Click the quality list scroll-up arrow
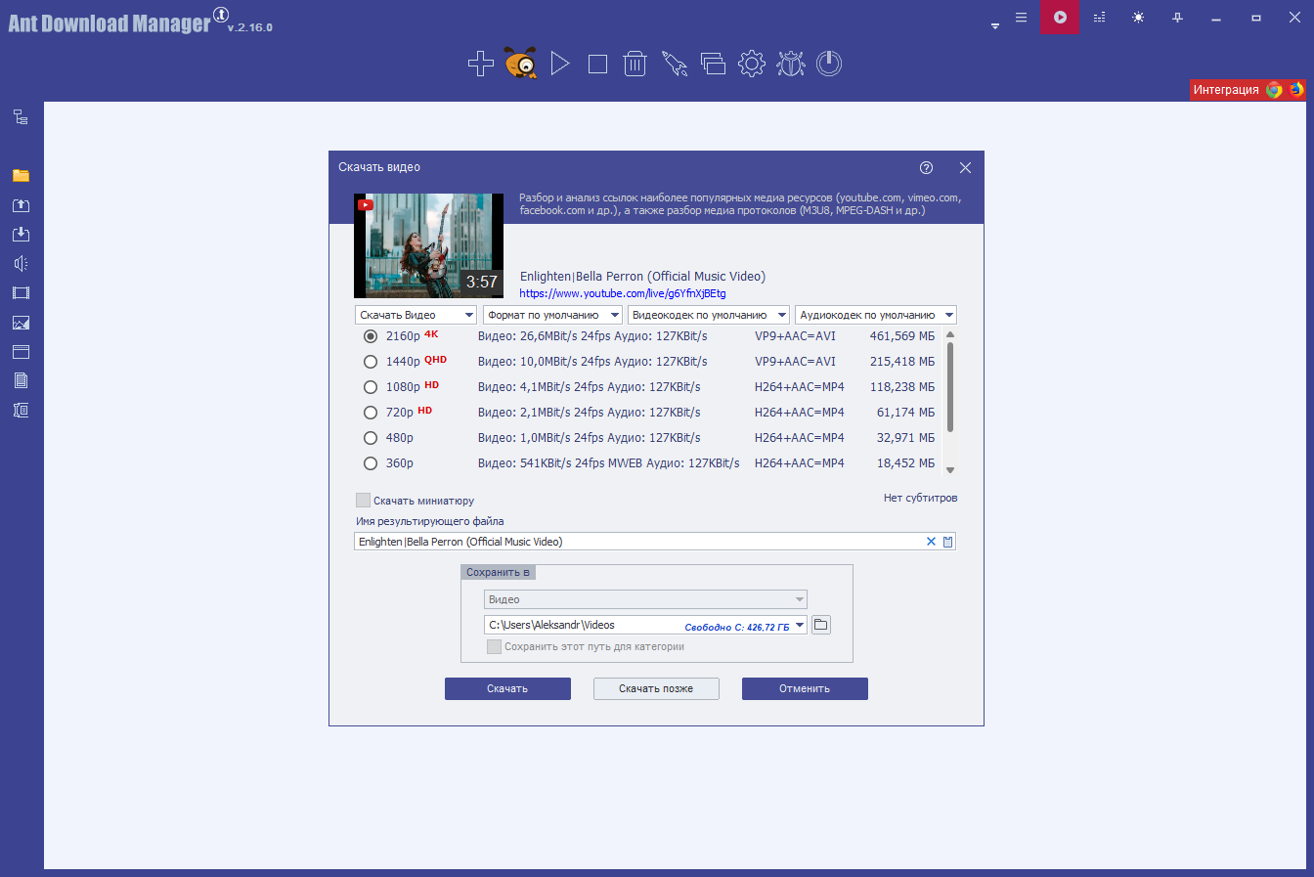Screen dimensions: 1314x877 tap(950, 335)
